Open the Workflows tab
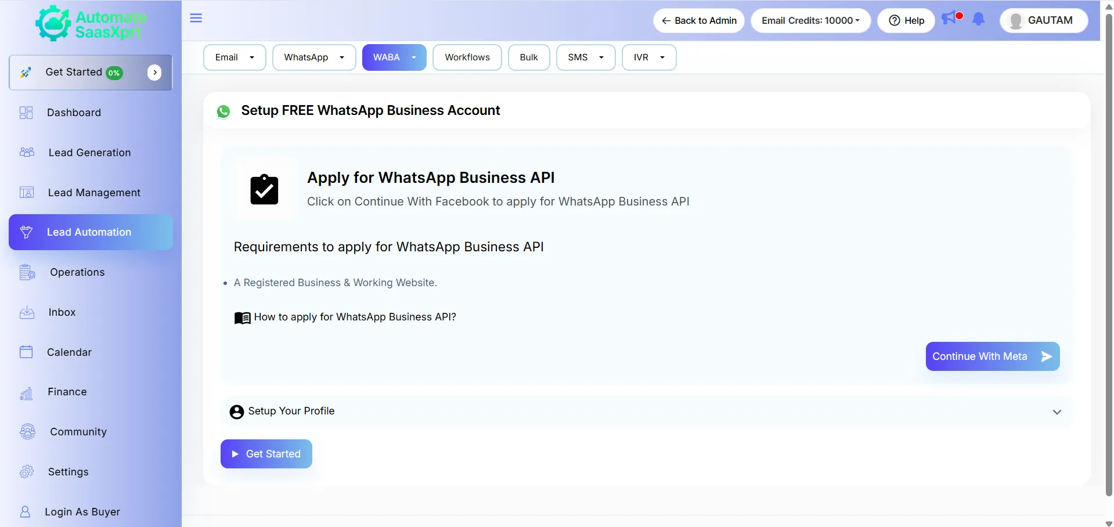Image resolution: width=1114 pixels, height=527 pixels. pos(467,57)
